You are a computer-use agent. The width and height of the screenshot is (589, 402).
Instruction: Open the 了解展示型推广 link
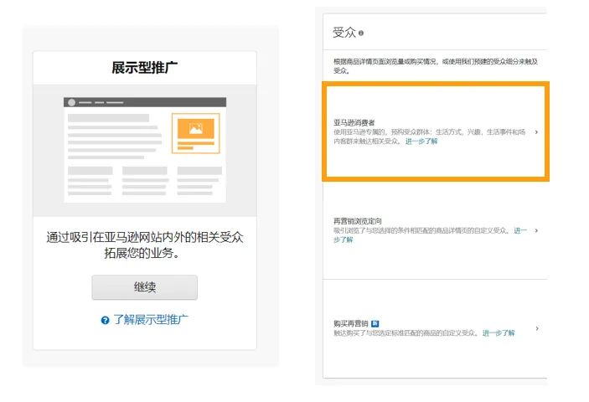(x=151, y=320)
